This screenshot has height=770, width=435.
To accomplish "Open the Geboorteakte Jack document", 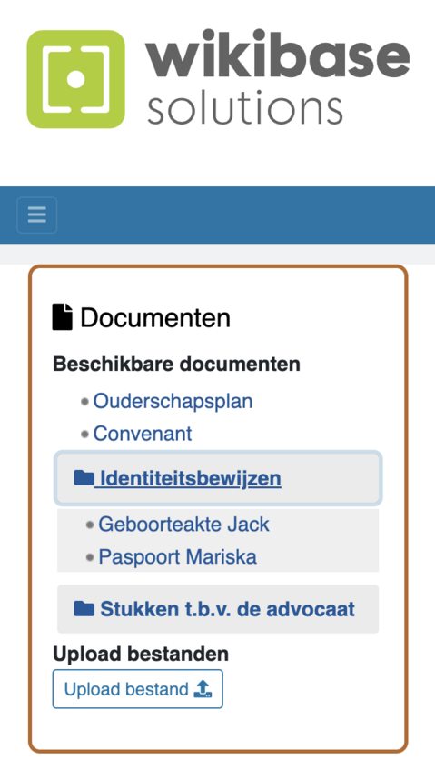I will tap(184, 525).
